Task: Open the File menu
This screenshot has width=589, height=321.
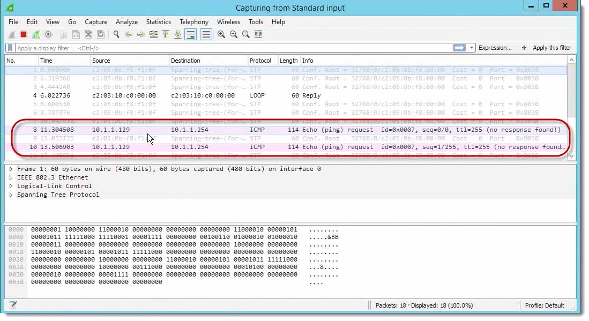Action: pyautogui.click(x=13, y=22)
